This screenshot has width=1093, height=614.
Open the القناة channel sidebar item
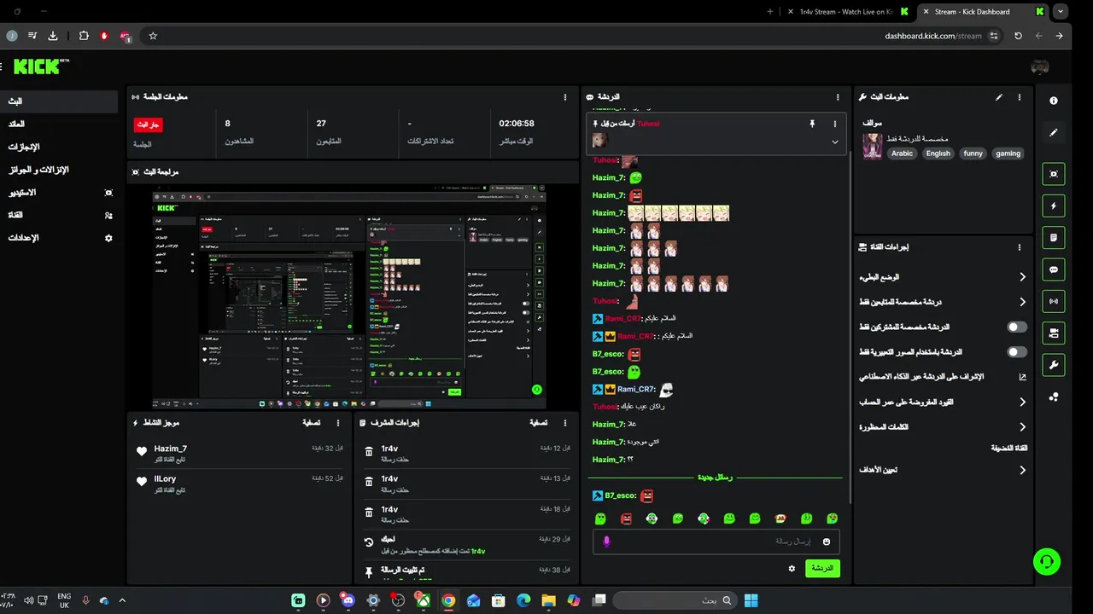point(59,215)
